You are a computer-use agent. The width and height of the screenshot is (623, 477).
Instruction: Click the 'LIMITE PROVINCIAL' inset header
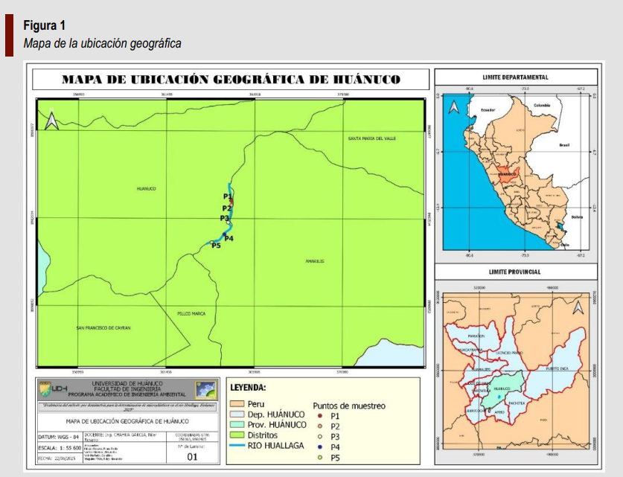(x=515, y=272)
